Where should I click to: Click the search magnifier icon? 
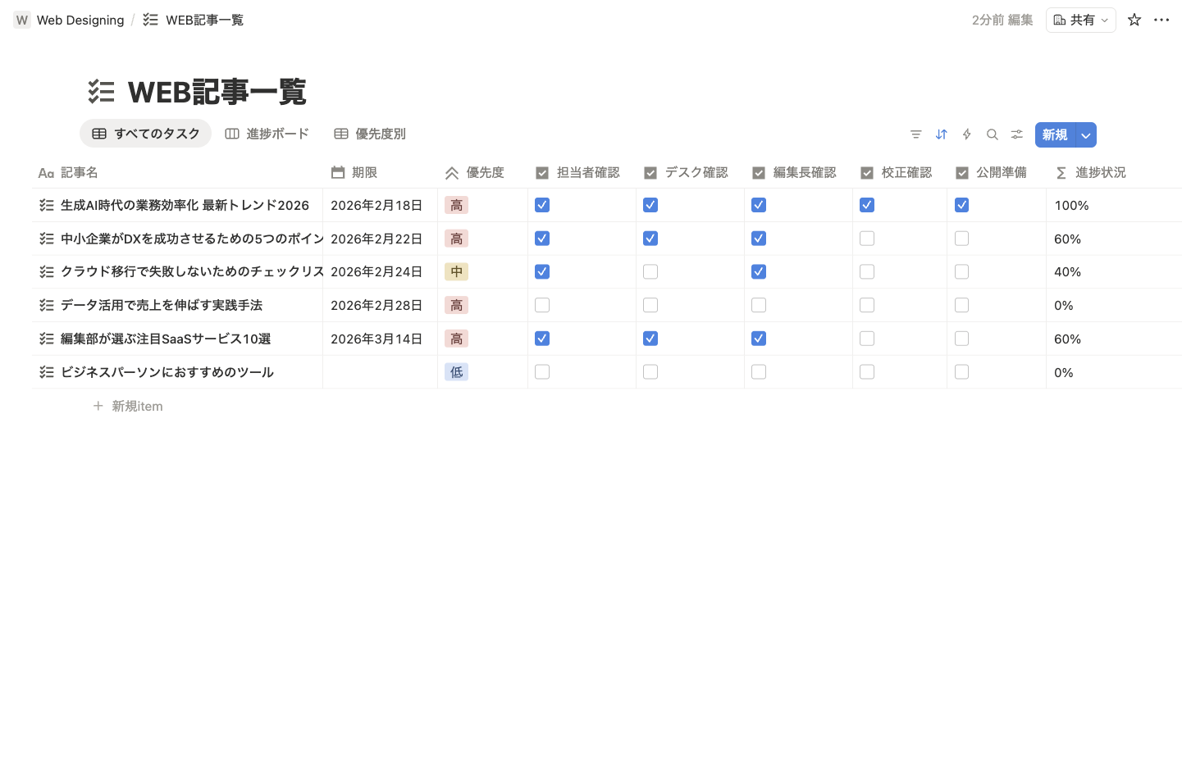pyautogui.click(x=992, y=134)
